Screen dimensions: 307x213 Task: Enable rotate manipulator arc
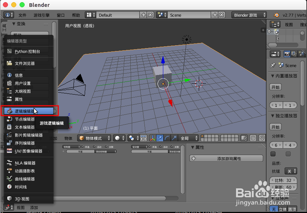coord(167,138)
